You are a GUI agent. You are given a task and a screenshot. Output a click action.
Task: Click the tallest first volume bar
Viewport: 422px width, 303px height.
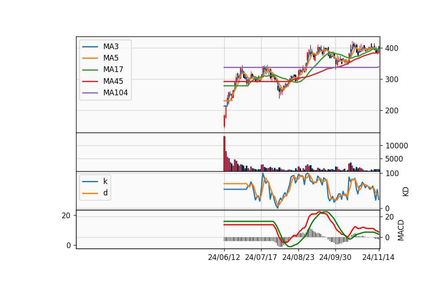tap(225, 154)
